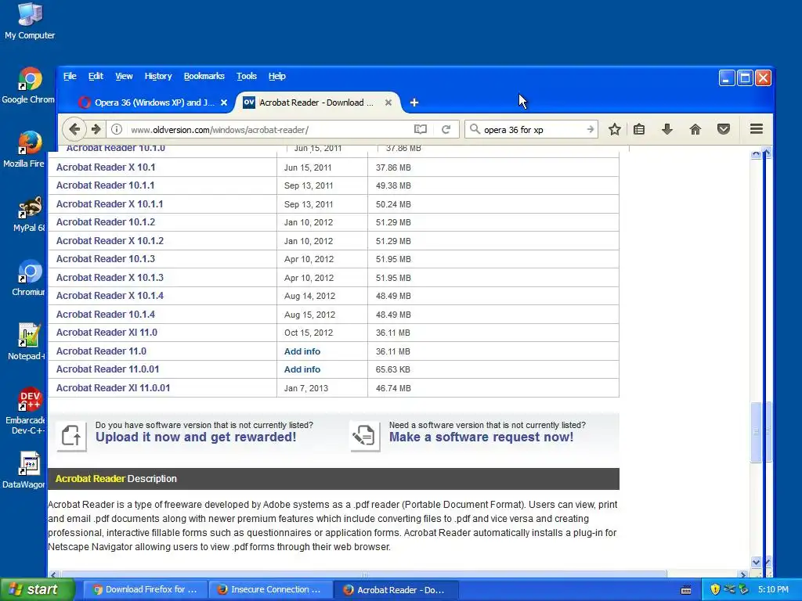
Task: Go forward with the forward arrow button
Action: (96, 129)
